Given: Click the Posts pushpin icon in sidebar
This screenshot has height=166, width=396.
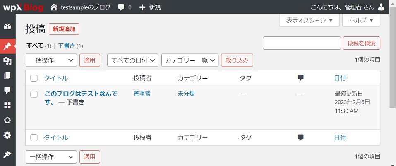Looking at the screenshot, I should 7,46.
